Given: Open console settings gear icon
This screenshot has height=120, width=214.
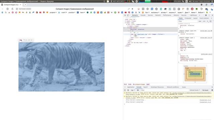Looking at the screenshot, I should click(212, 90).
